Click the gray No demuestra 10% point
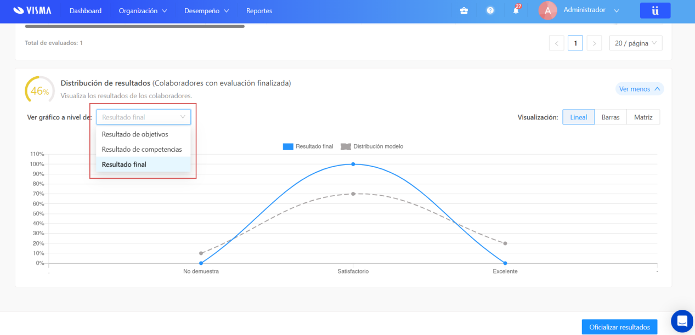 [201, 253]
